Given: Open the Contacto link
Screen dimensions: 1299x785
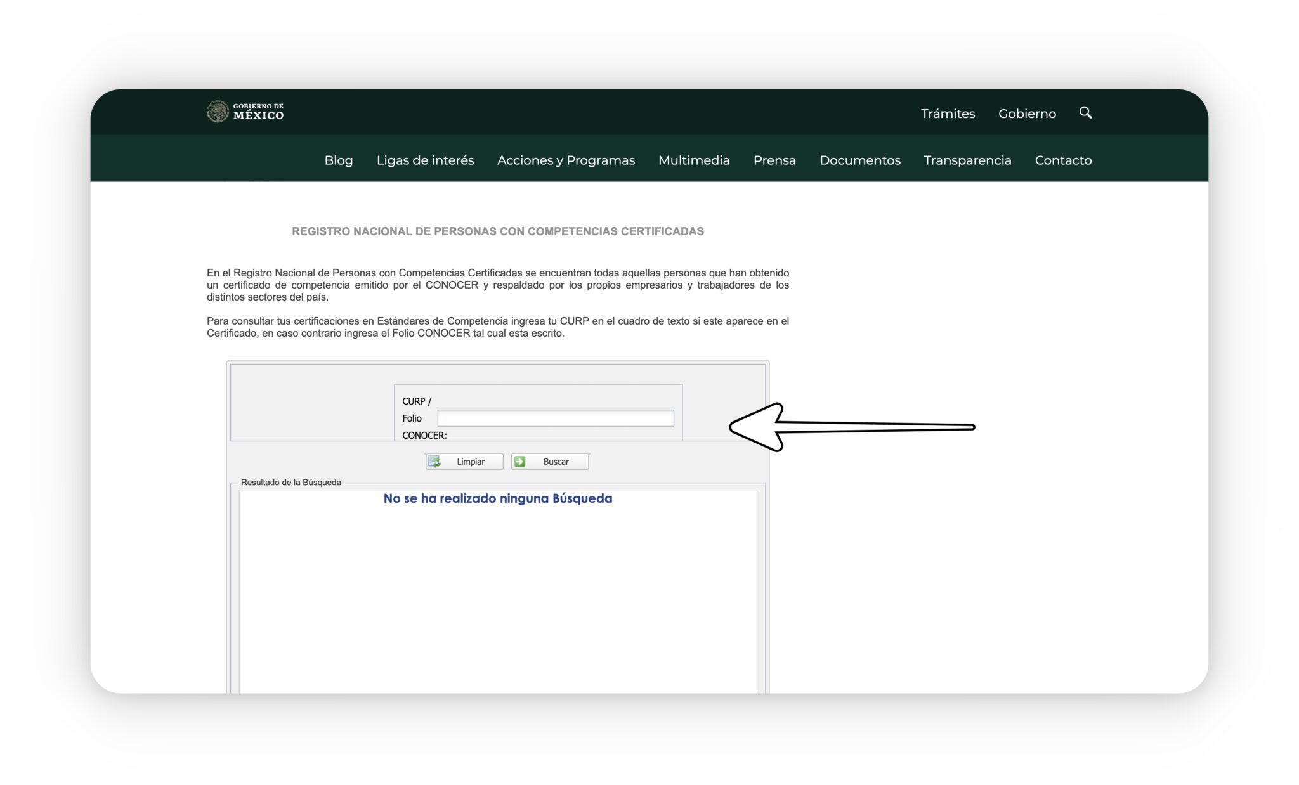Looking at the screenshot, I should click(1063, 160).
